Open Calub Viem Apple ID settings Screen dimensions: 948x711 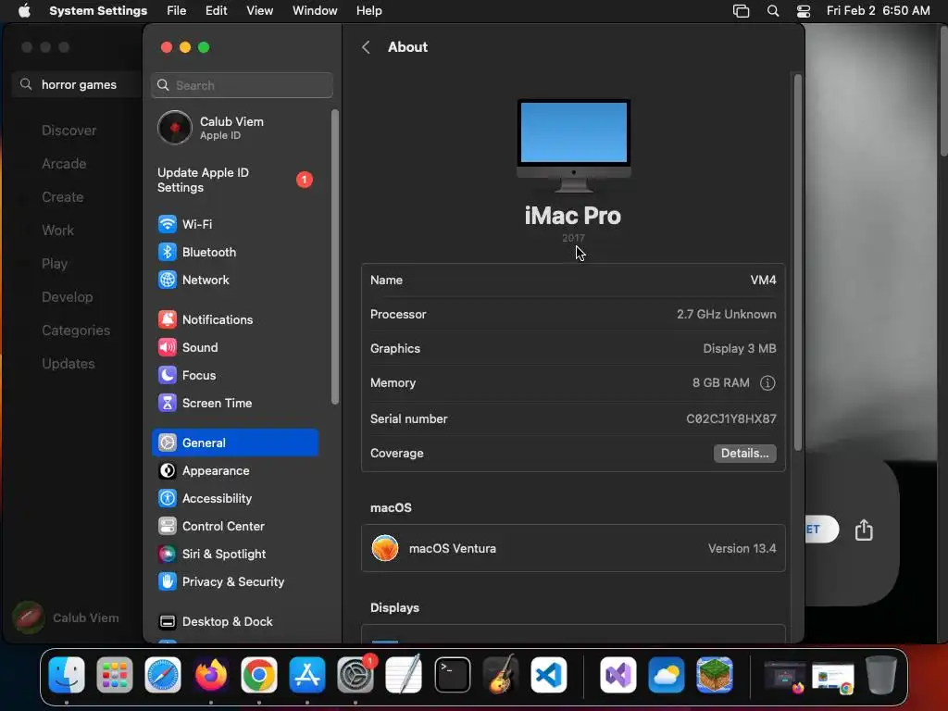point(235,128)
